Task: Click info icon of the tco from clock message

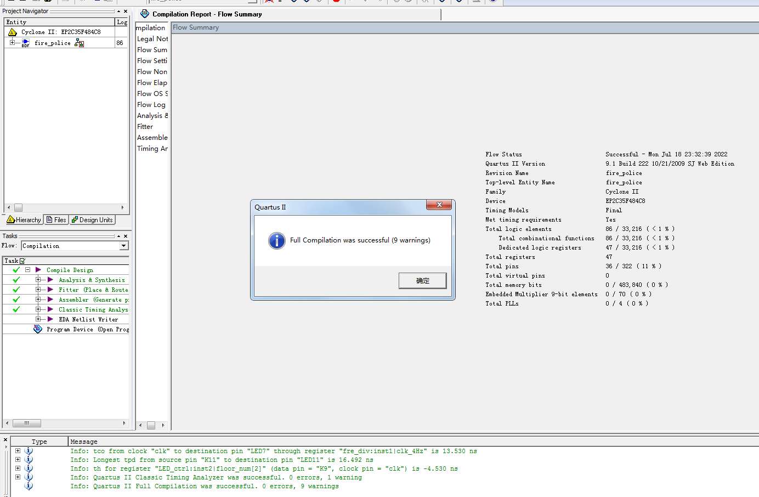Action: pyautogui.click(x=29, y=451)
